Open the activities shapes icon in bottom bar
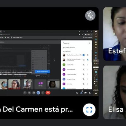 click(89, 93)
